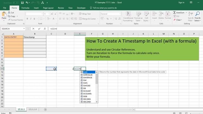Click the Select All corner triangle
Screen dimensions: 203x114
(2, 34)
